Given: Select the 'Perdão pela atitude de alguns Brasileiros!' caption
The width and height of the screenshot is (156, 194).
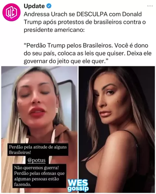Looking at the screenshot, I should click(x=38, y=150).
